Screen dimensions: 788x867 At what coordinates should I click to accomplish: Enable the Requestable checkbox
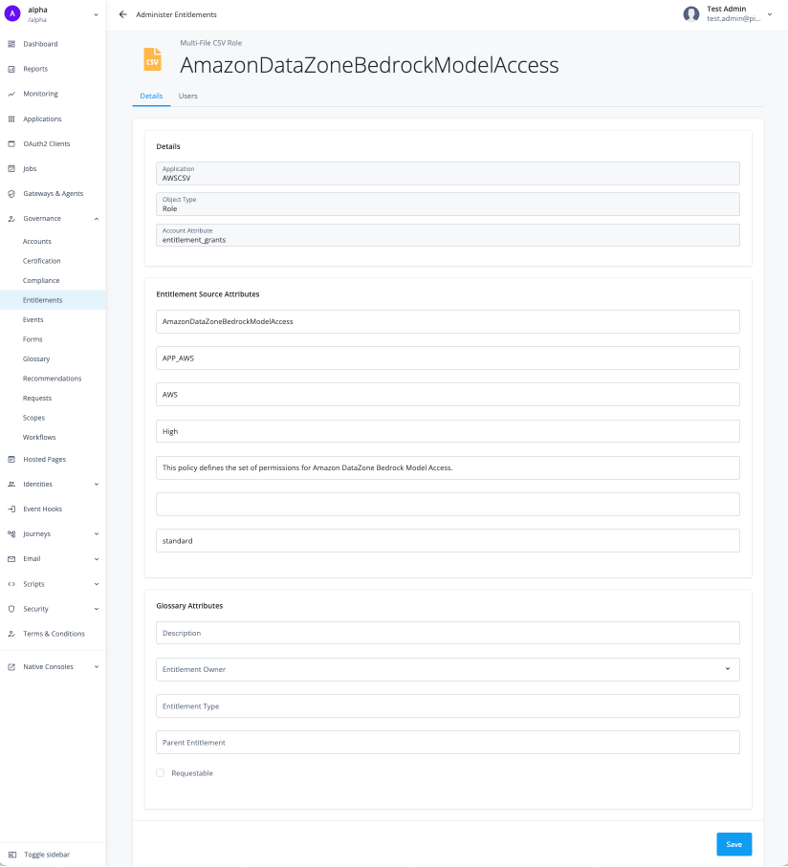click(161, 773)
